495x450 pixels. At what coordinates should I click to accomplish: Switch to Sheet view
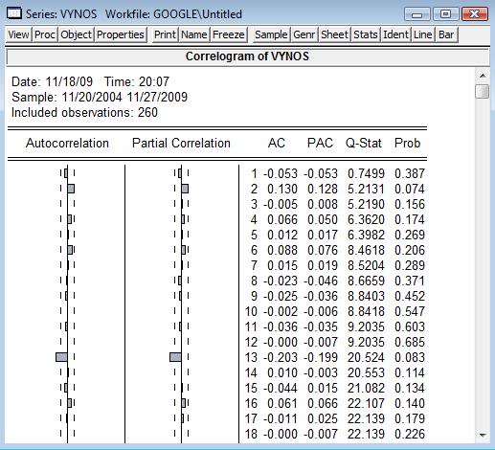pos(334,34)
